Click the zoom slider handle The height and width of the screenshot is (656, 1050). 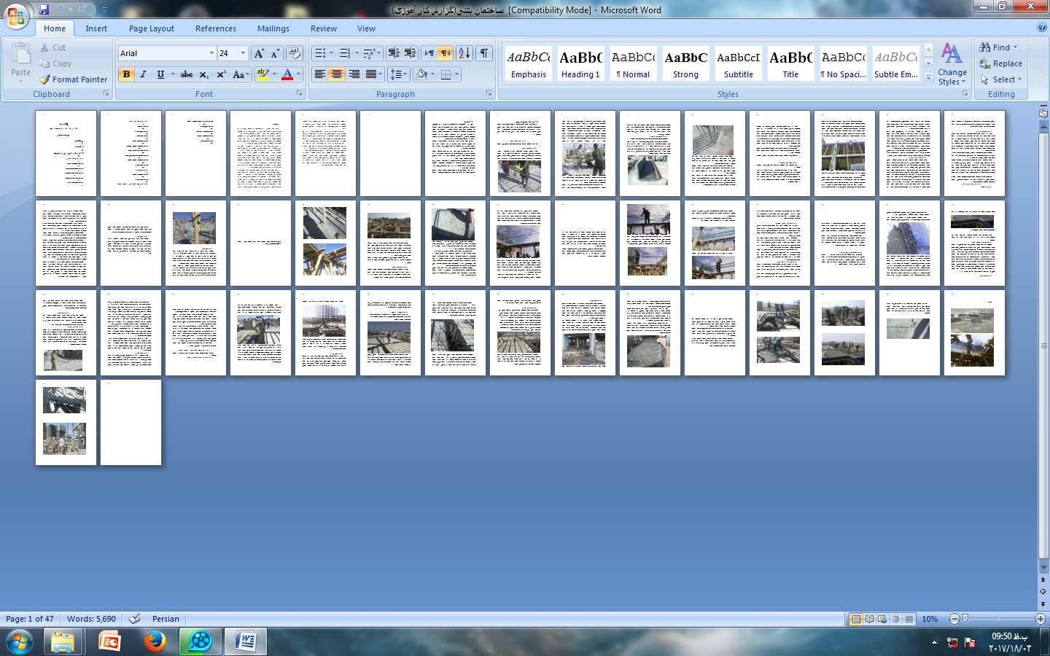965,619
